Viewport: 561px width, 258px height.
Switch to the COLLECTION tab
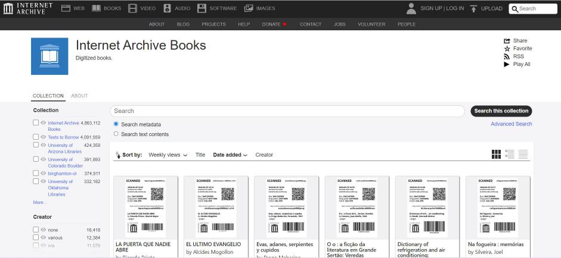(48, 96)
